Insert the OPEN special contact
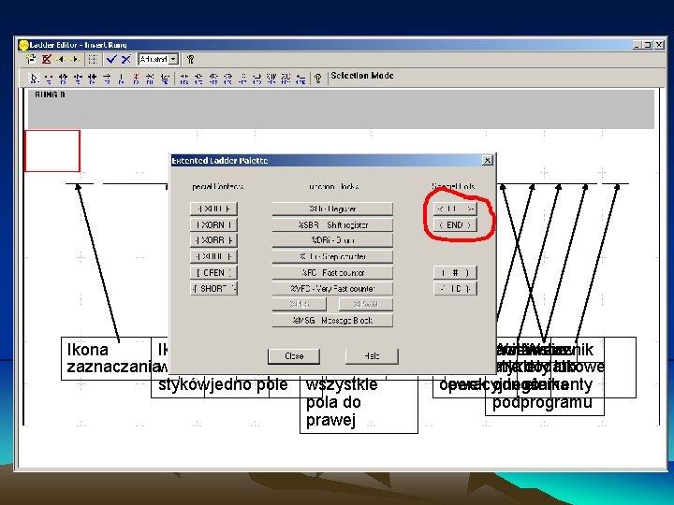 [213, 273]
